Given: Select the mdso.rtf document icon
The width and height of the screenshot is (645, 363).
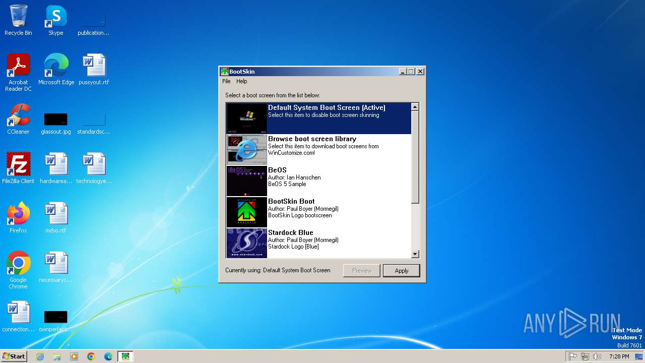Looking at the screenshot, I should click(56, 217).
